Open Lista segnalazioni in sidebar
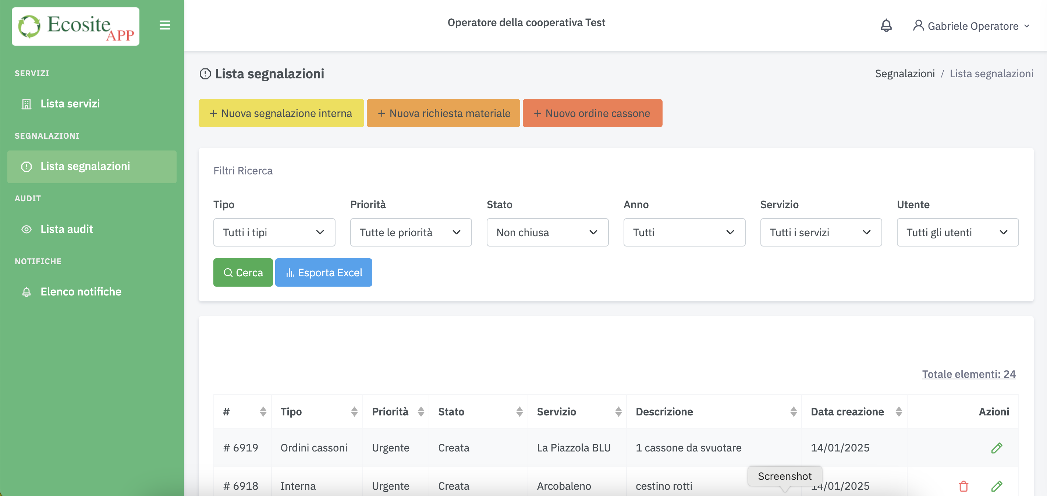Screen dimensions: 1047x496 pyautogui.click(x=92, y=166)
